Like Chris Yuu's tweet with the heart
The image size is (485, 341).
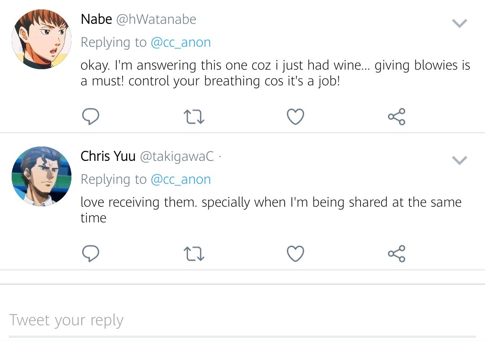295,254
